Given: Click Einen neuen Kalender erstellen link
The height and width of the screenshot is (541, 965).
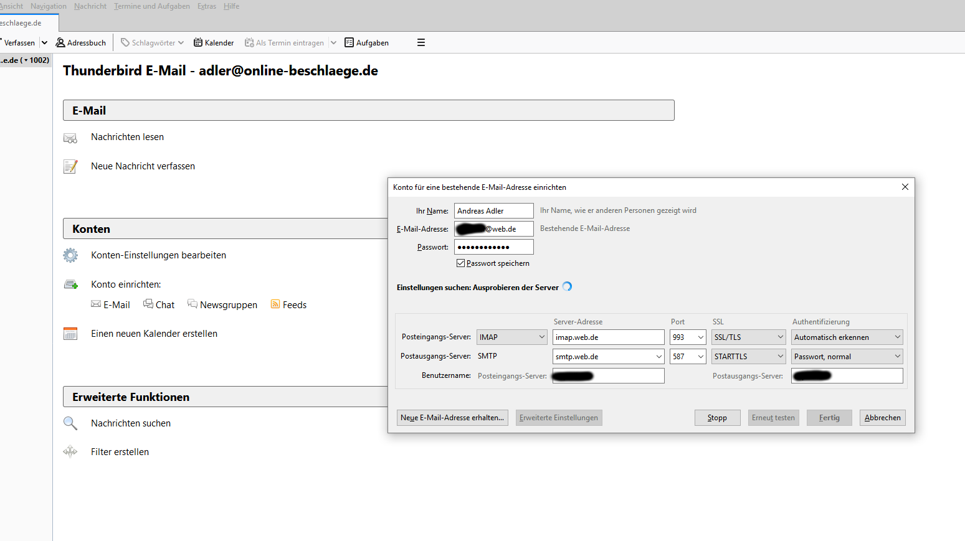Looking at the screenshot, I should click(154, 334).
